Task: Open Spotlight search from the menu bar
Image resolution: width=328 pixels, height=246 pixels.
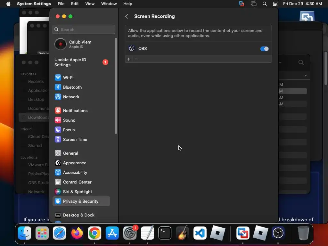Action: (x=264, y=4)
